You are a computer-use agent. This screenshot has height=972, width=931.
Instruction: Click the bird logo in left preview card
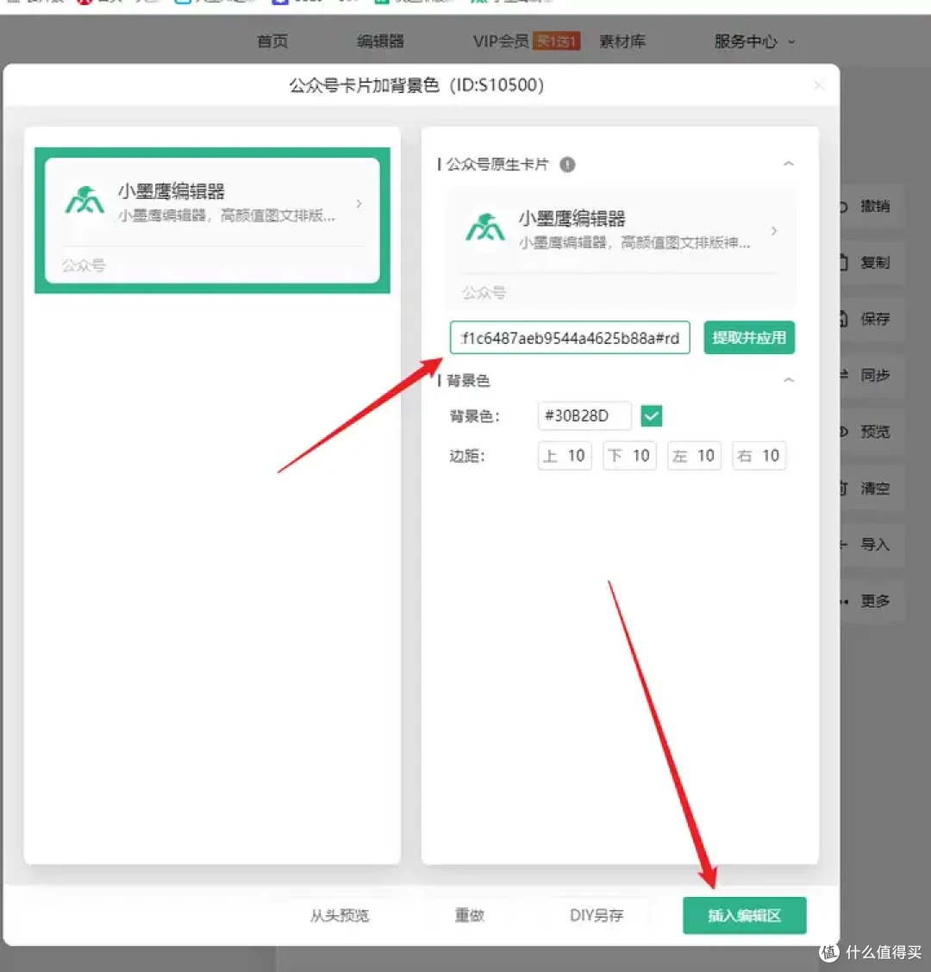coord(84,200)
